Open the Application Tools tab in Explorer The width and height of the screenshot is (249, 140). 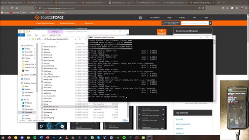point(55,35)
